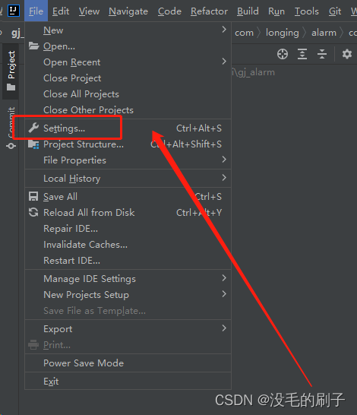The image size is (357, 415).
Task: Expand the New Projects Setup submenu
Action: pyautogui.click(x=128, y=295)
